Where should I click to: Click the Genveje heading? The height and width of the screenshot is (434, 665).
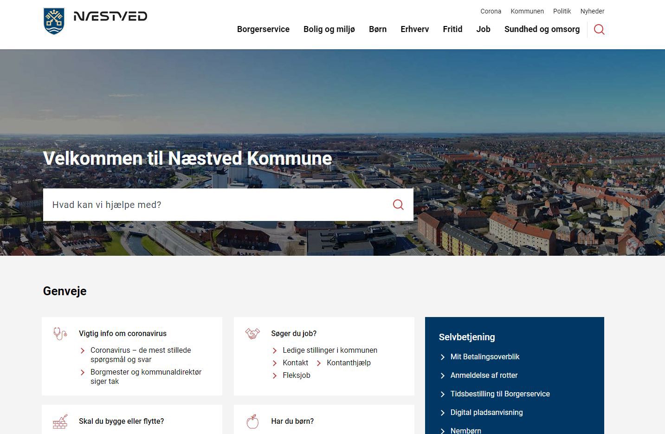pyautogui.click(x=65, y=291)
